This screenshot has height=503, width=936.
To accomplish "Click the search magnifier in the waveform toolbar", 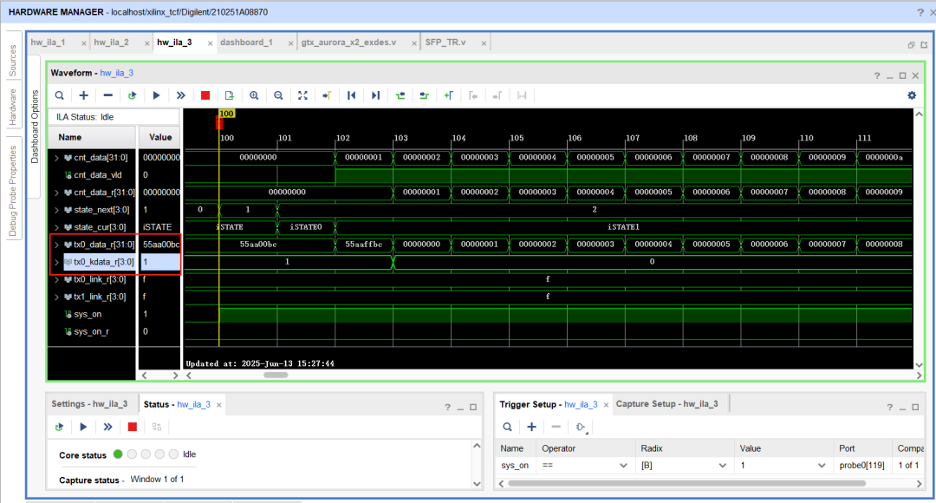I will click(59, 95).
